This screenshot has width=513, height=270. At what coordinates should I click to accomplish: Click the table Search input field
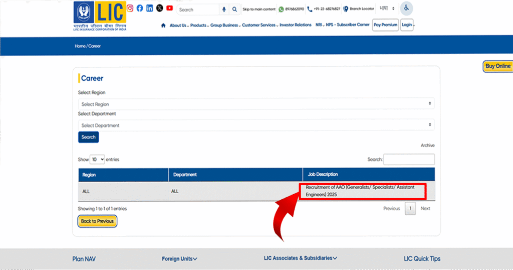pos(409,159)
